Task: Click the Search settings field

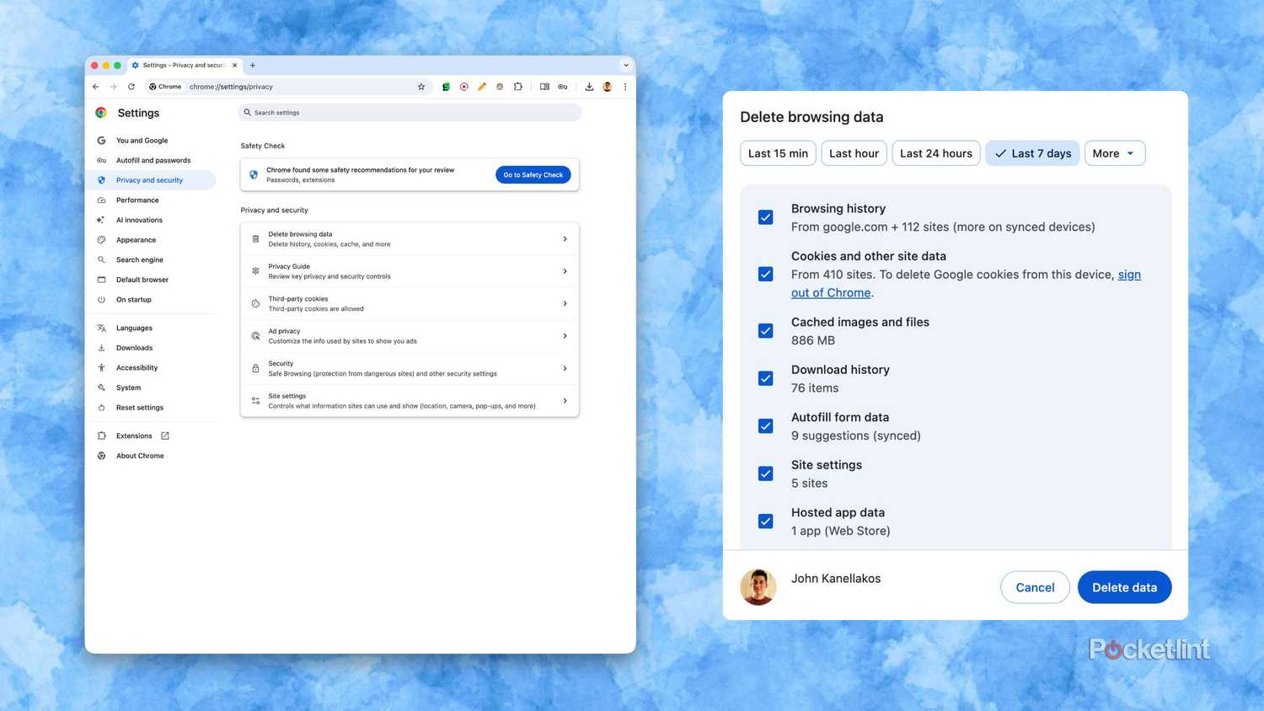Action: [x=410, y=112]
